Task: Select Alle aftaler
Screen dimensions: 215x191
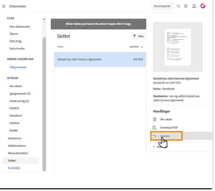Action: point(16,86)
